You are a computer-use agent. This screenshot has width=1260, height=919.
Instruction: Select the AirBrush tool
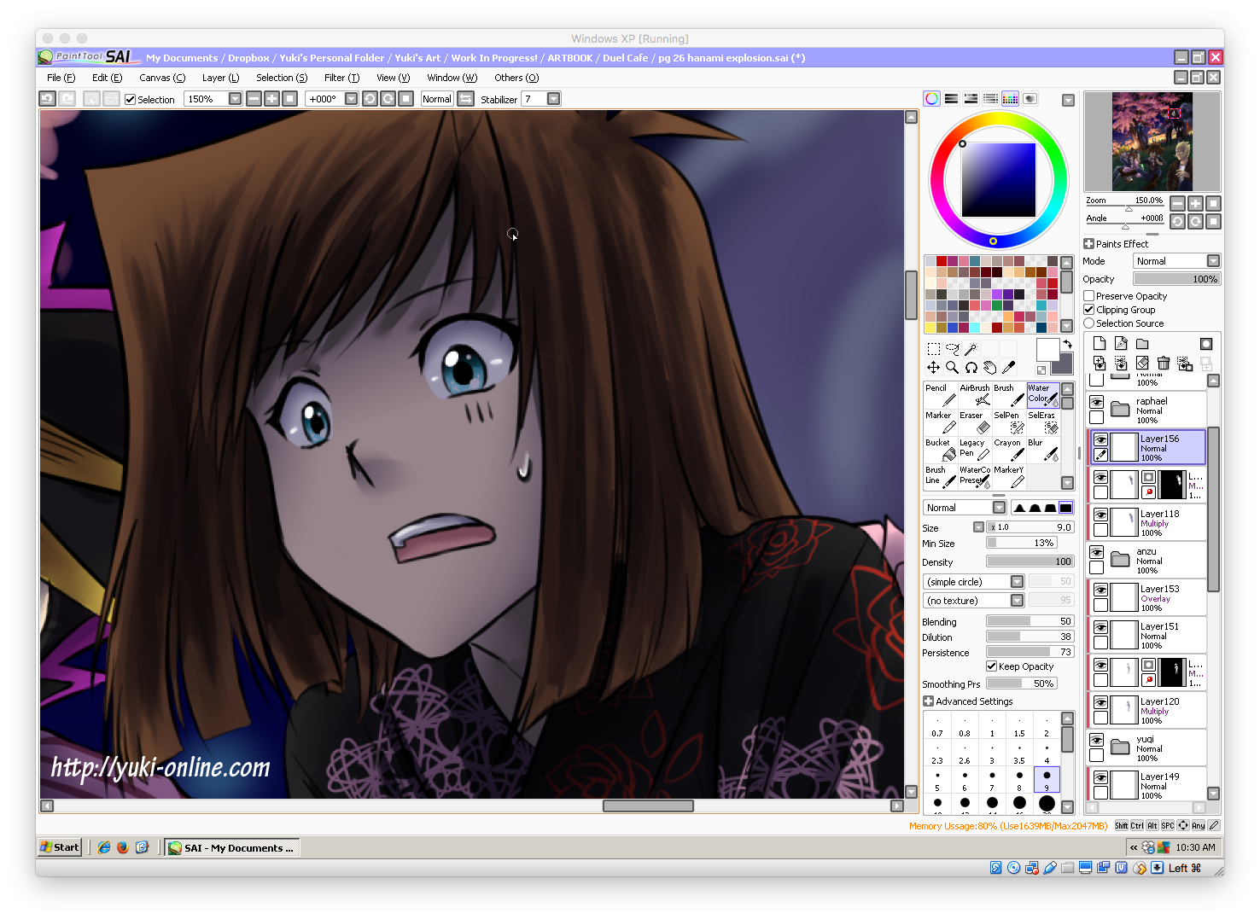pos(975,395)
